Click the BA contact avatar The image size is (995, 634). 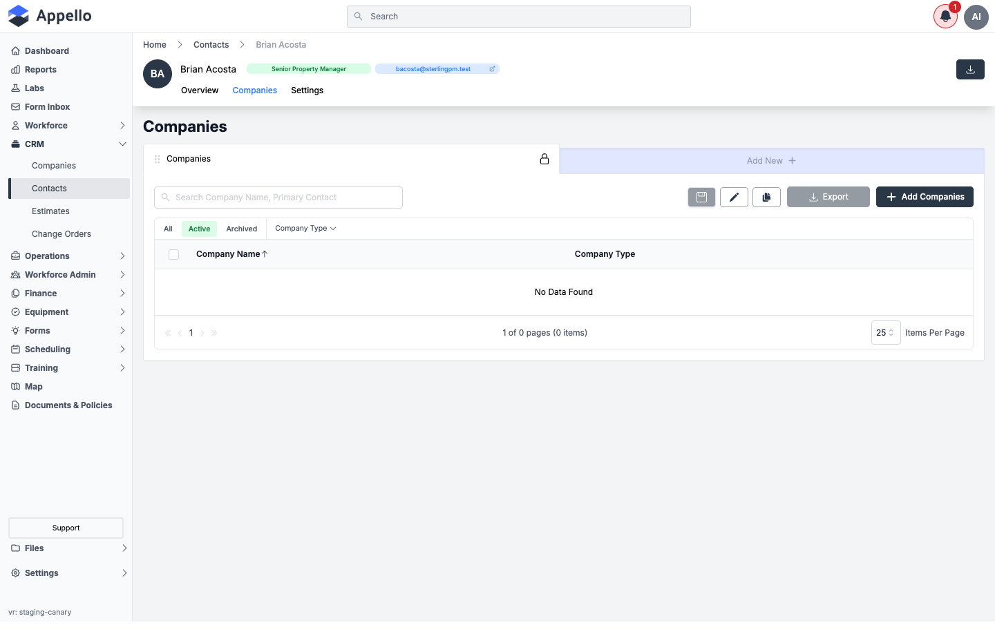point(158,74)
